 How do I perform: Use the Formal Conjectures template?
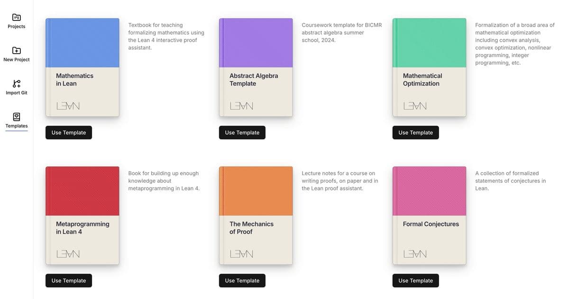pyautogui.click(x=416, y=280)
